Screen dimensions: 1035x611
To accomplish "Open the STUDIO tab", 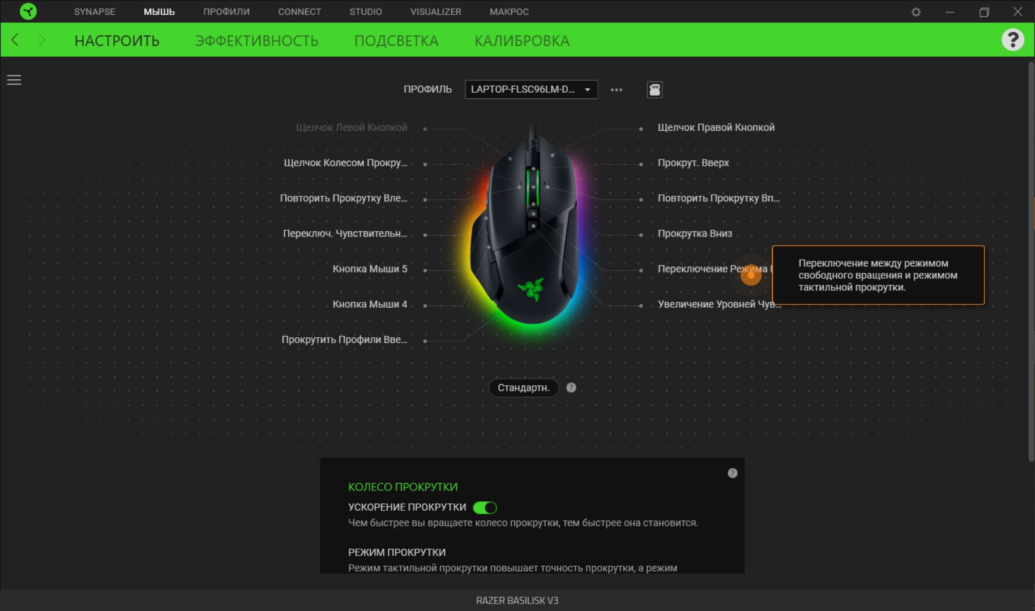I will pyautogui.click(x=366, y=11).
